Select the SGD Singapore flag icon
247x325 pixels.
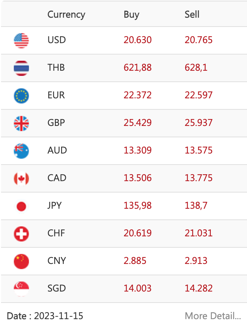[x=21, y=288]
